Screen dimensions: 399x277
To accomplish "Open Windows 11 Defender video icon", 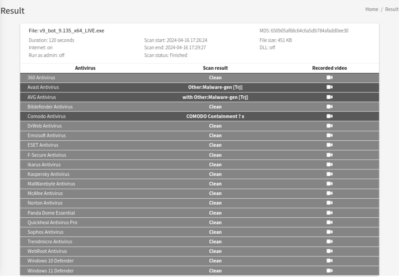I will (330, 271).
